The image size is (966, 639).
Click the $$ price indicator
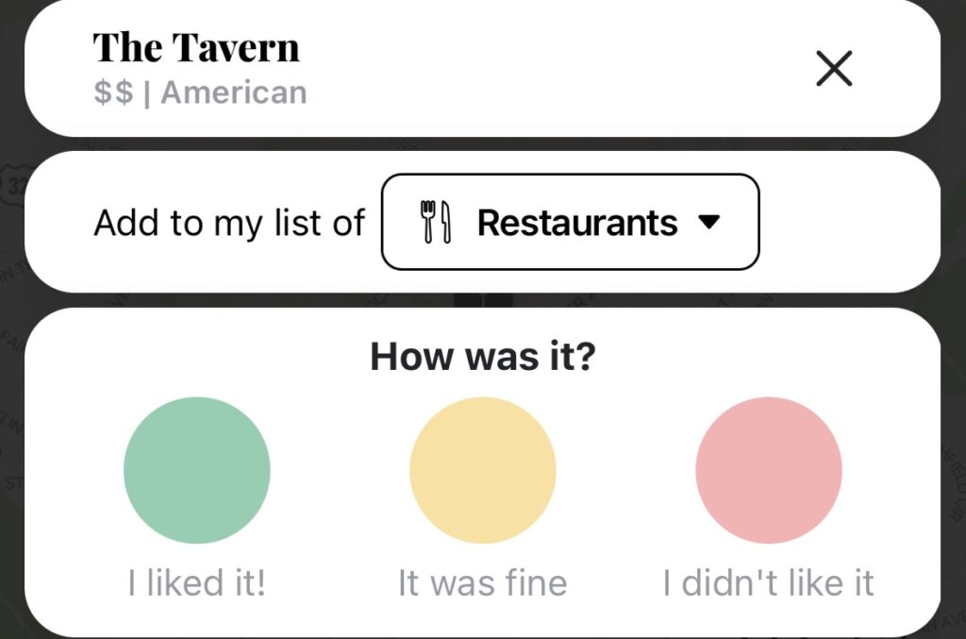point(113,92)
